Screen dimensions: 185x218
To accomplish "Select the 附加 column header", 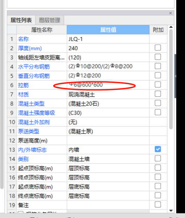I will click(x=158, y=30).
